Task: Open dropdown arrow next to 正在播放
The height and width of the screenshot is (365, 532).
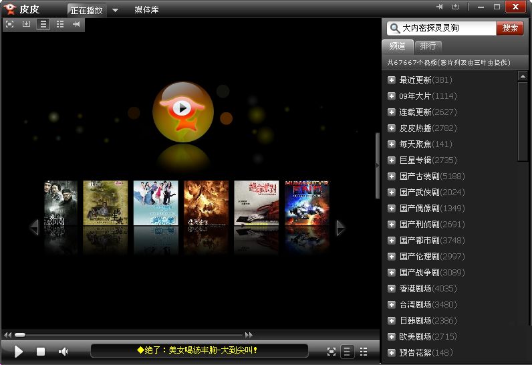Action: (115, 10)
